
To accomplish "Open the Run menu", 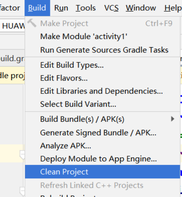I will tap(61, 8).
